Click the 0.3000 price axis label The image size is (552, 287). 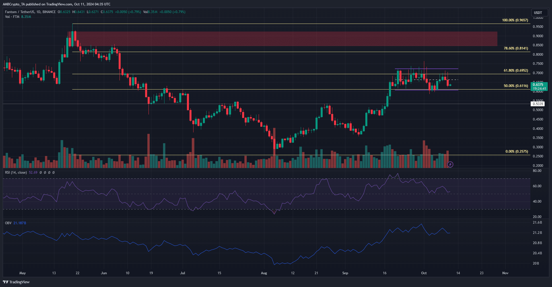coord(538,147)
